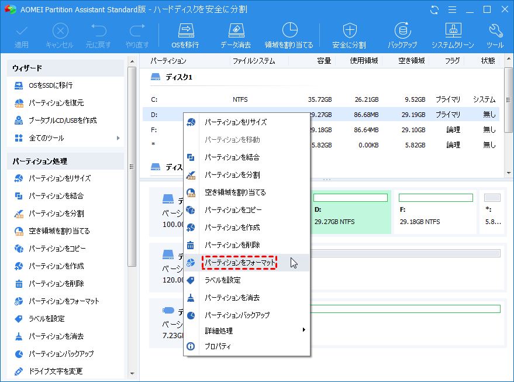514x382 pixels.
Task: Click the パーティション column header
Action: click(168, 61)
